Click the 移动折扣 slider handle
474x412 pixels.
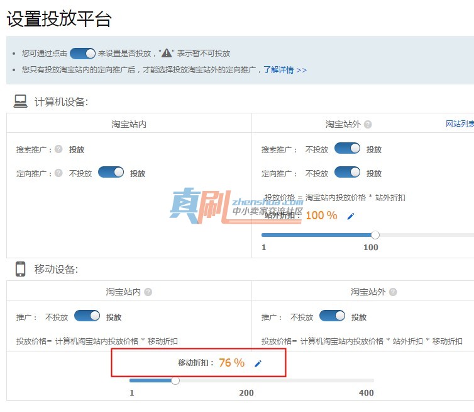175,381
